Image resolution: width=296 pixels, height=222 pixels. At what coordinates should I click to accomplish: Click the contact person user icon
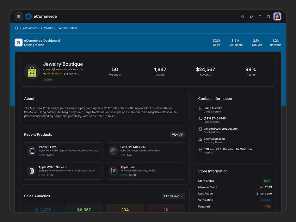pyautogui.click(x=200, y=108)
